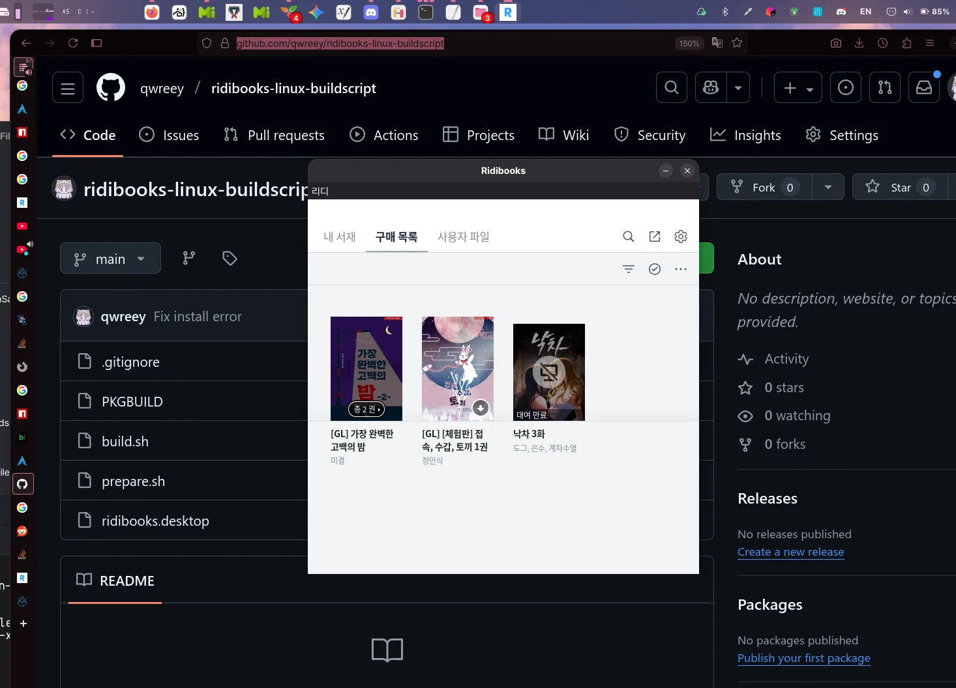Open the Fork options dropdown arrow
Image resolution: width=956 pixels, height=688 pixels.
[828, 188]
